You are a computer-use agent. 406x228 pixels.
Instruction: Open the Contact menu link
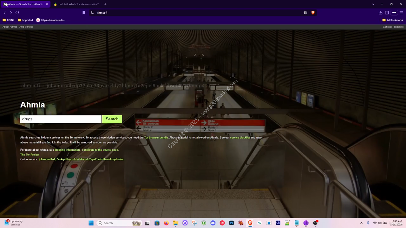point(387,27)
